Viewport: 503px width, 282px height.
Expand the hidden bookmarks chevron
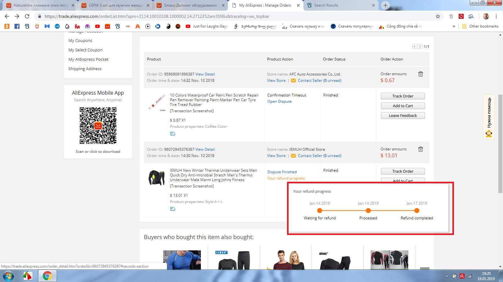[x=454, y=26]
